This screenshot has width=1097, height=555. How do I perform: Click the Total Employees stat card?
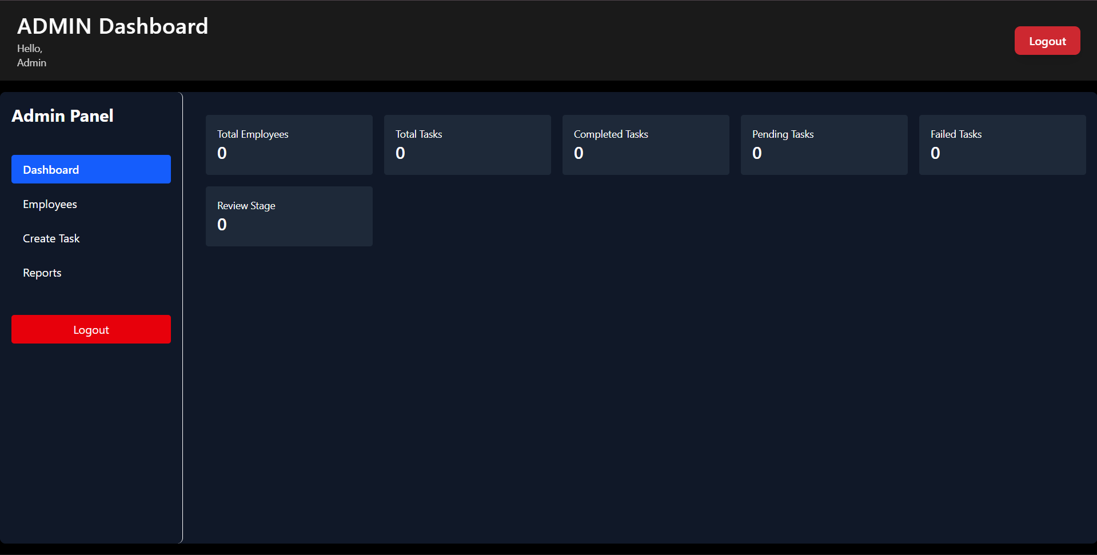289,145
